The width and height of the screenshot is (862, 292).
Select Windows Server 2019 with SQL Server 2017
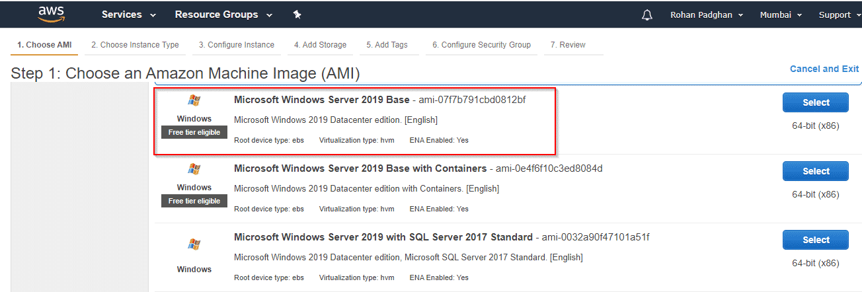click(816, 240)
